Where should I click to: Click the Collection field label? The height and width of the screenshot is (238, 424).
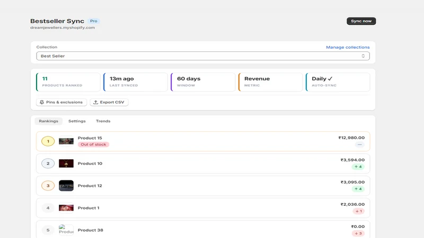tap(47, 47)
